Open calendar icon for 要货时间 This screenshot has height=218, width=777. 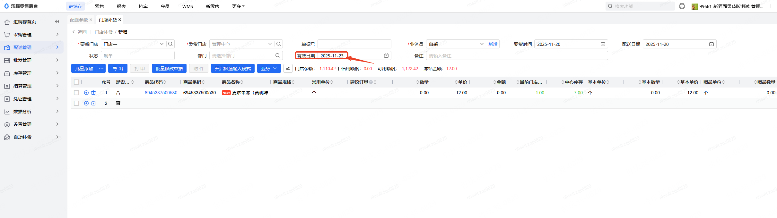coord(603,44)
